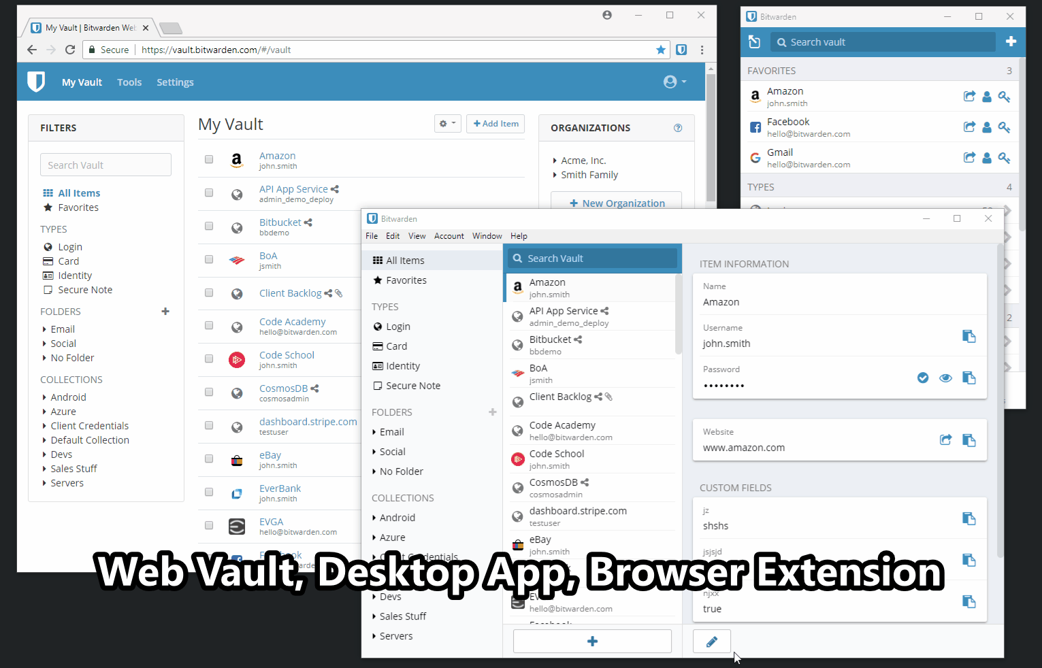Verify Amazon password with blue checkmark icon

point(923,378)
